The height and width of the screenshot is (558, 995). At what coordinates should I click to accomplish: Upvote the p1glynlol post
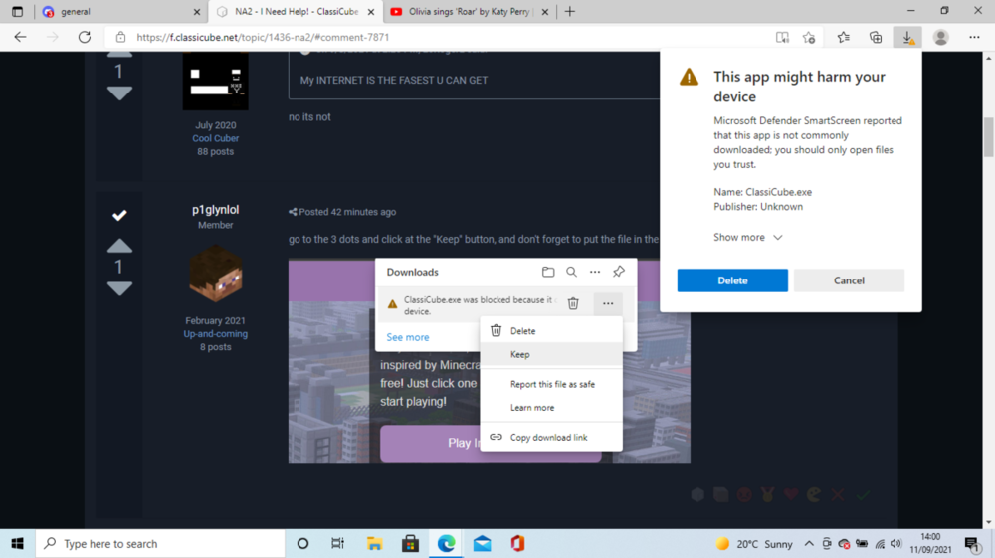click(119, 246)
